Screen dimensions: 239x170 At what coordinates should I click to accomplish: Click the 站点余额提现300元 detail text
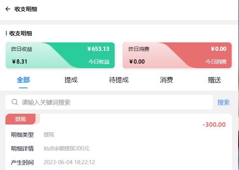pos(66,148)
